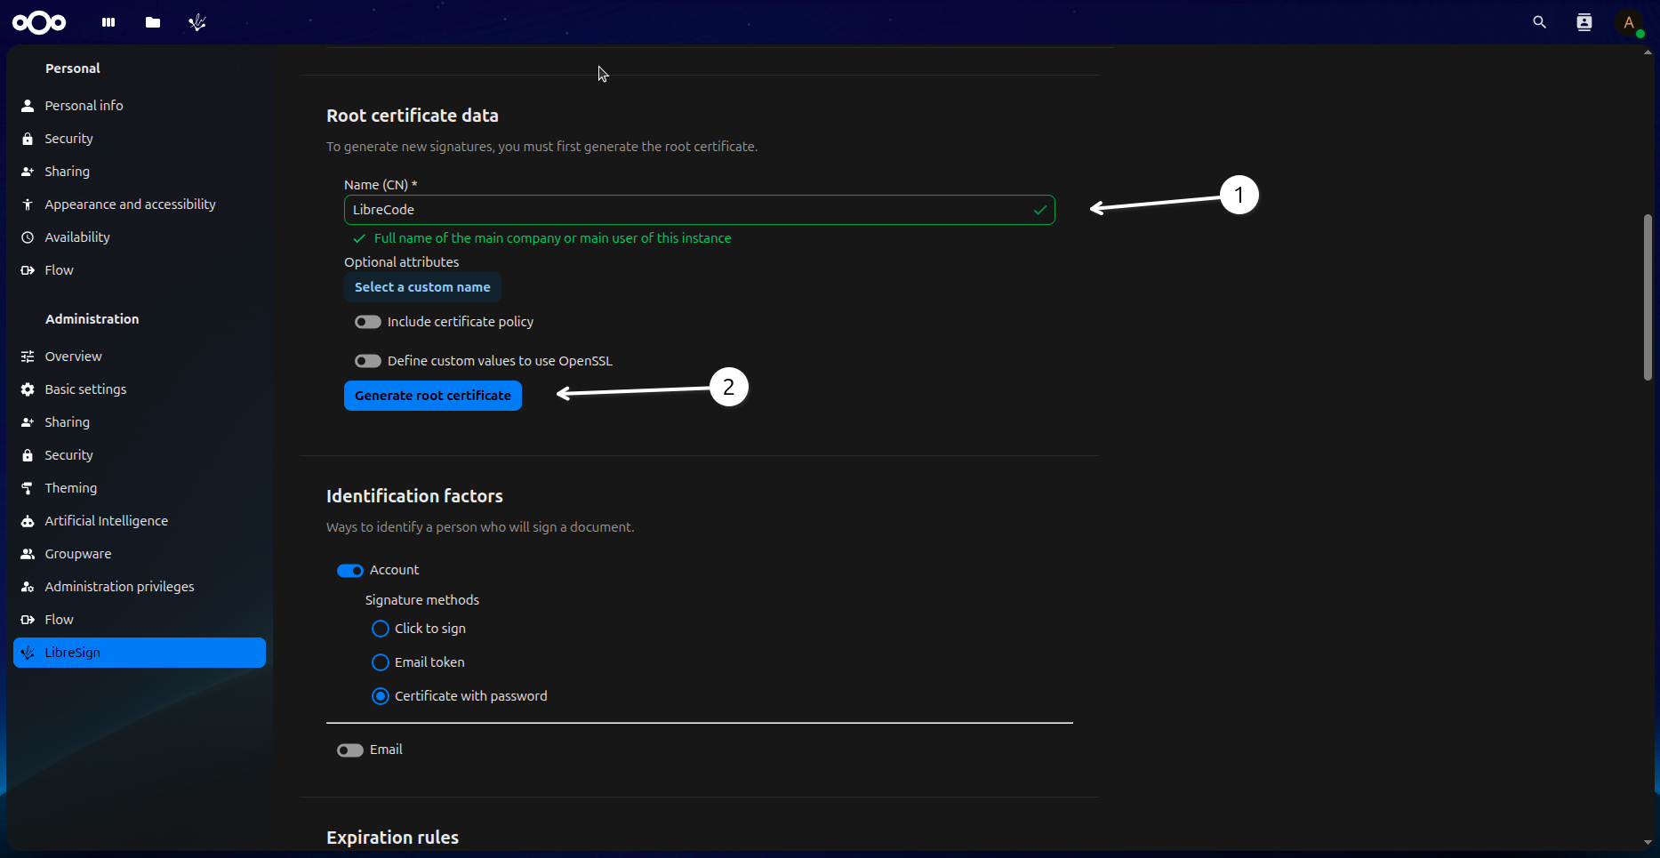Click the gear icon beside Basic settings
Image resolution: width=1660 pixels, height=858 pixels.
tap(28, 389)
